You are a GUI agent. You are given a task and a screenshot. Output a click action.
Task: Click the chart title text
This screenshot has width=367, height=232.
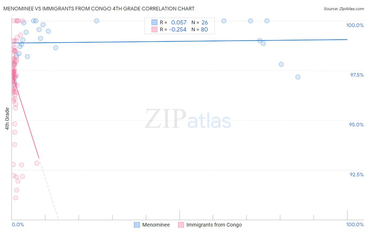click(x=99, y=9)
